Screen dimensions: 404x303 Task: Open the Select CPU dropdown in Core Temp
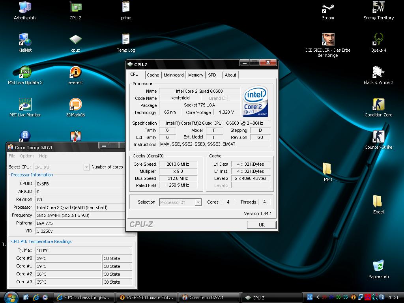pyautogui.click(x=61, y=167)
